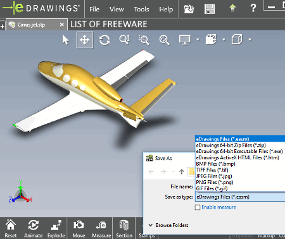The image size is (285, 239).
Task: Click the green upload arrow icon
Action: pos(232,8)
